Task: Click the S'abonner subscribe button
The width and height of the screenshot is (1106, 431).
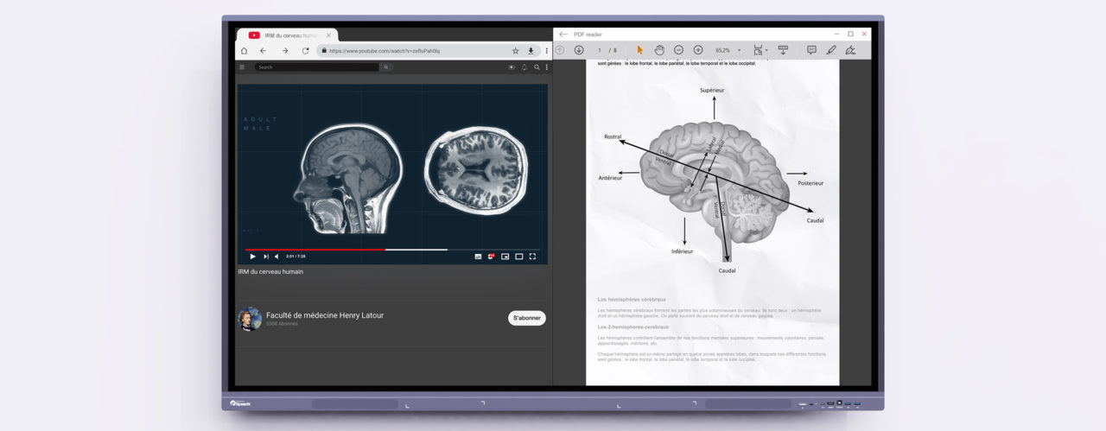Action: point(526,318)
